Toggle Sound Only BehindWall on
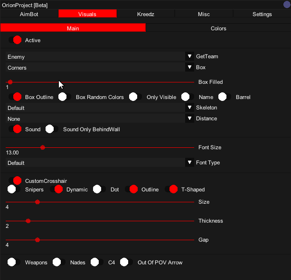 point(52,129)
